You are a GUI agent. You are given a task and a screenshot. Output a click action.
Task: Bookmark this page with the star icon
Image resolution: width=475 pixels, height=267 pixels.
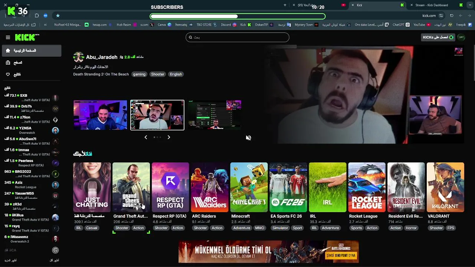coord(58,16)
